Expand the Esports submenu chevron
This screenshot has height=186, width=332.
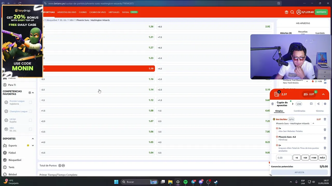(33, 145)
